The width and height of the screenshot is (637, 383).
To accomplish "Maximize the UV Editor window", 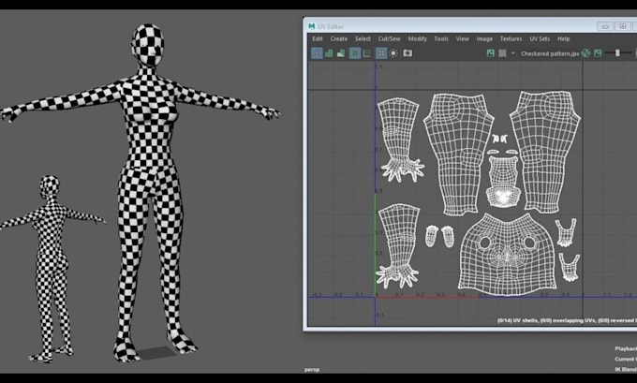I will pyautogui.click(x=622, y=26).
